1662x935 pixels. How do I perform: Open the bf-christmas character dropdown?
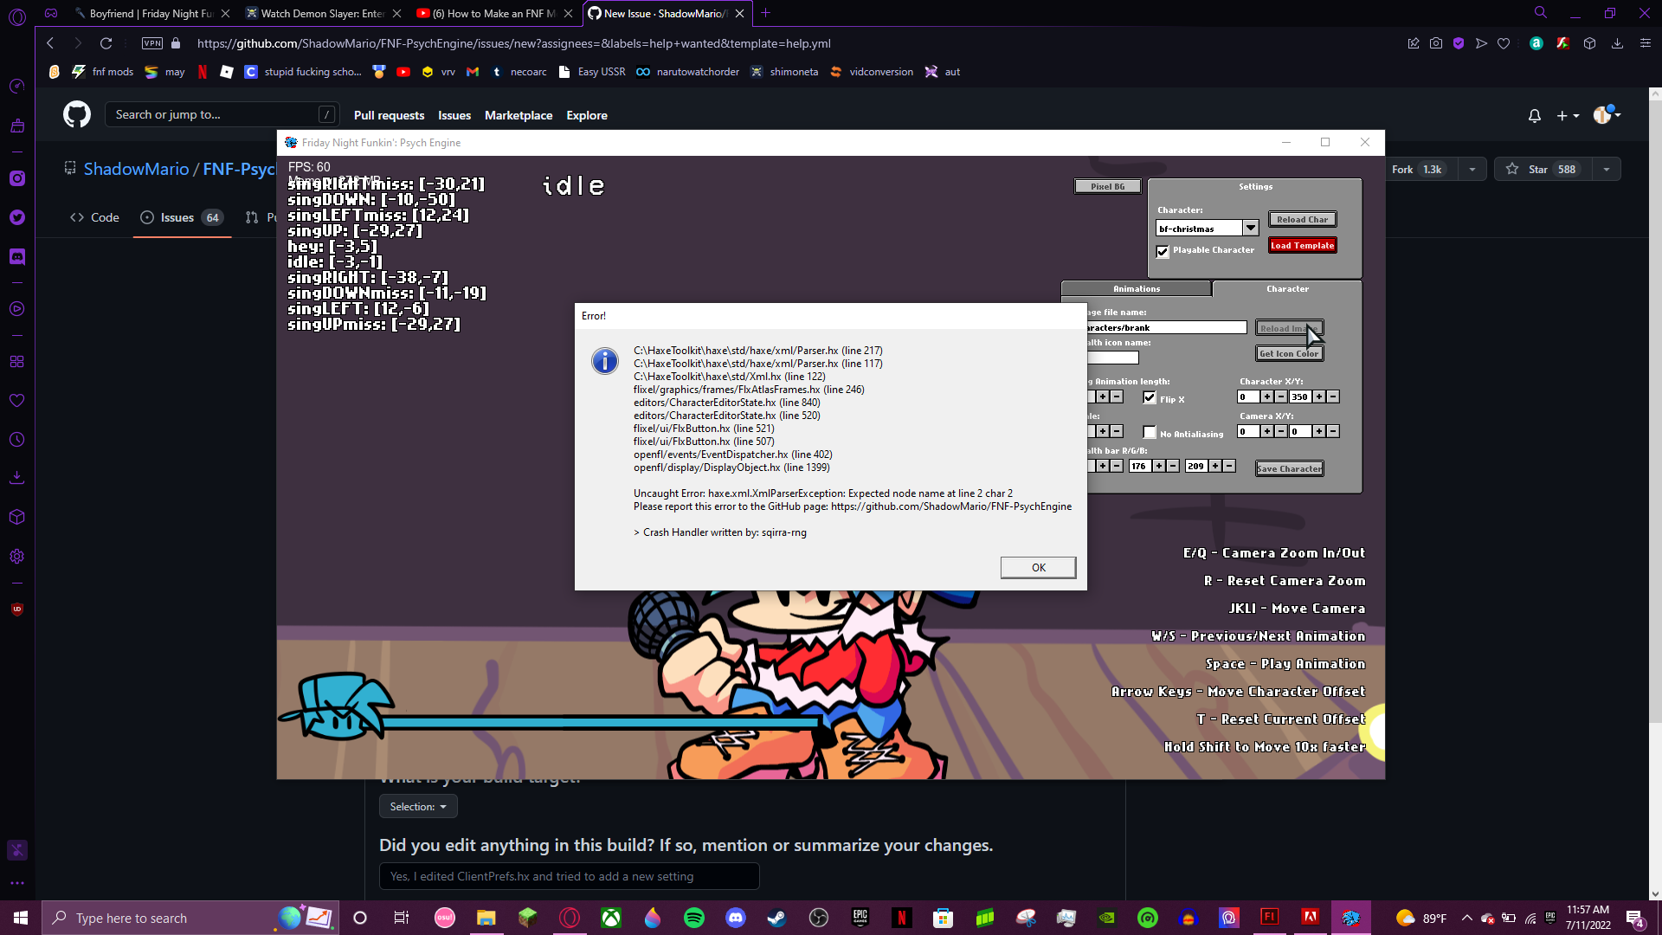coord(1252,228)
